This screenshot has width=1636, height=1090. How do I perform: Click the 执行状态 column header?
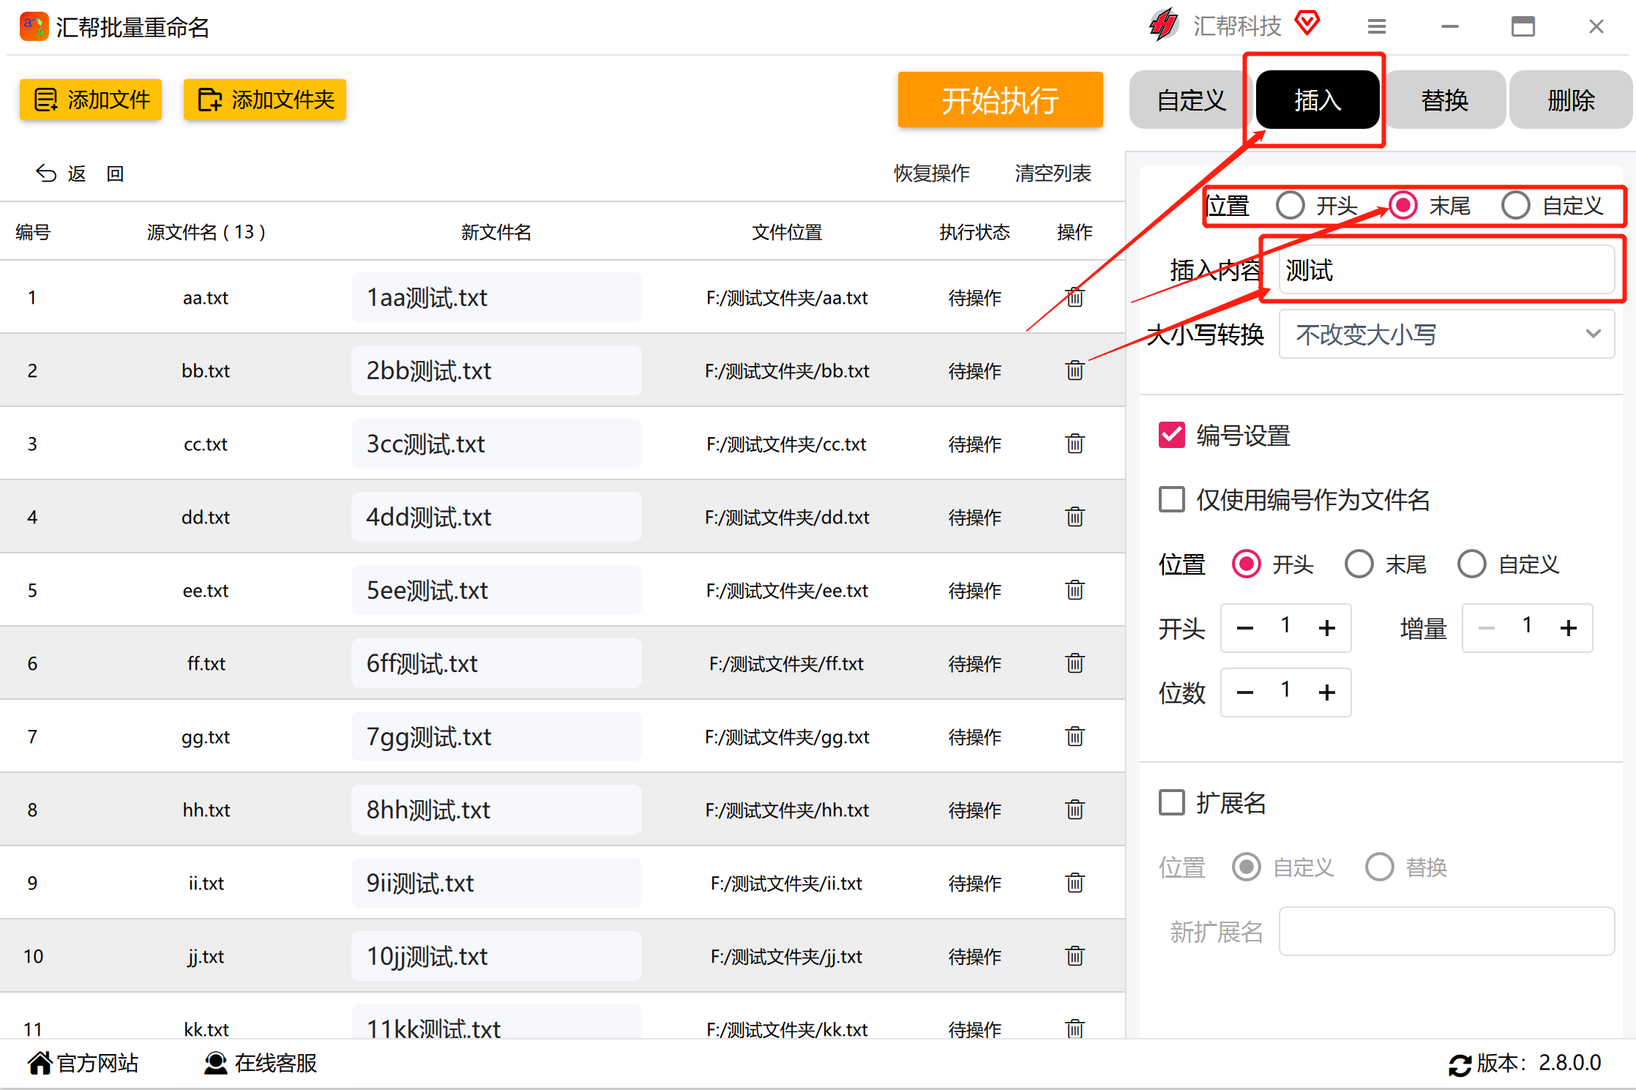tap(974, 232)
